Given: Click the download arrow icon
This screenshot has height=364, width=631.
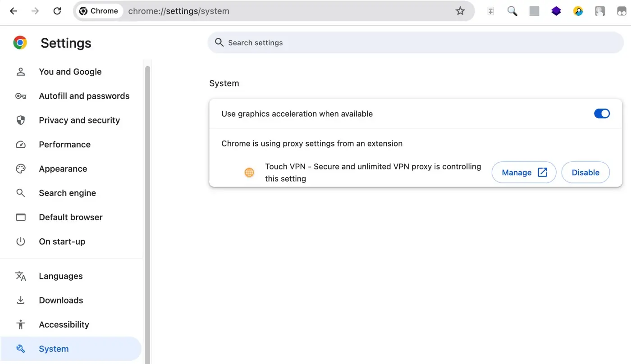Looking at the screenshot, I should tap(21, 300).
